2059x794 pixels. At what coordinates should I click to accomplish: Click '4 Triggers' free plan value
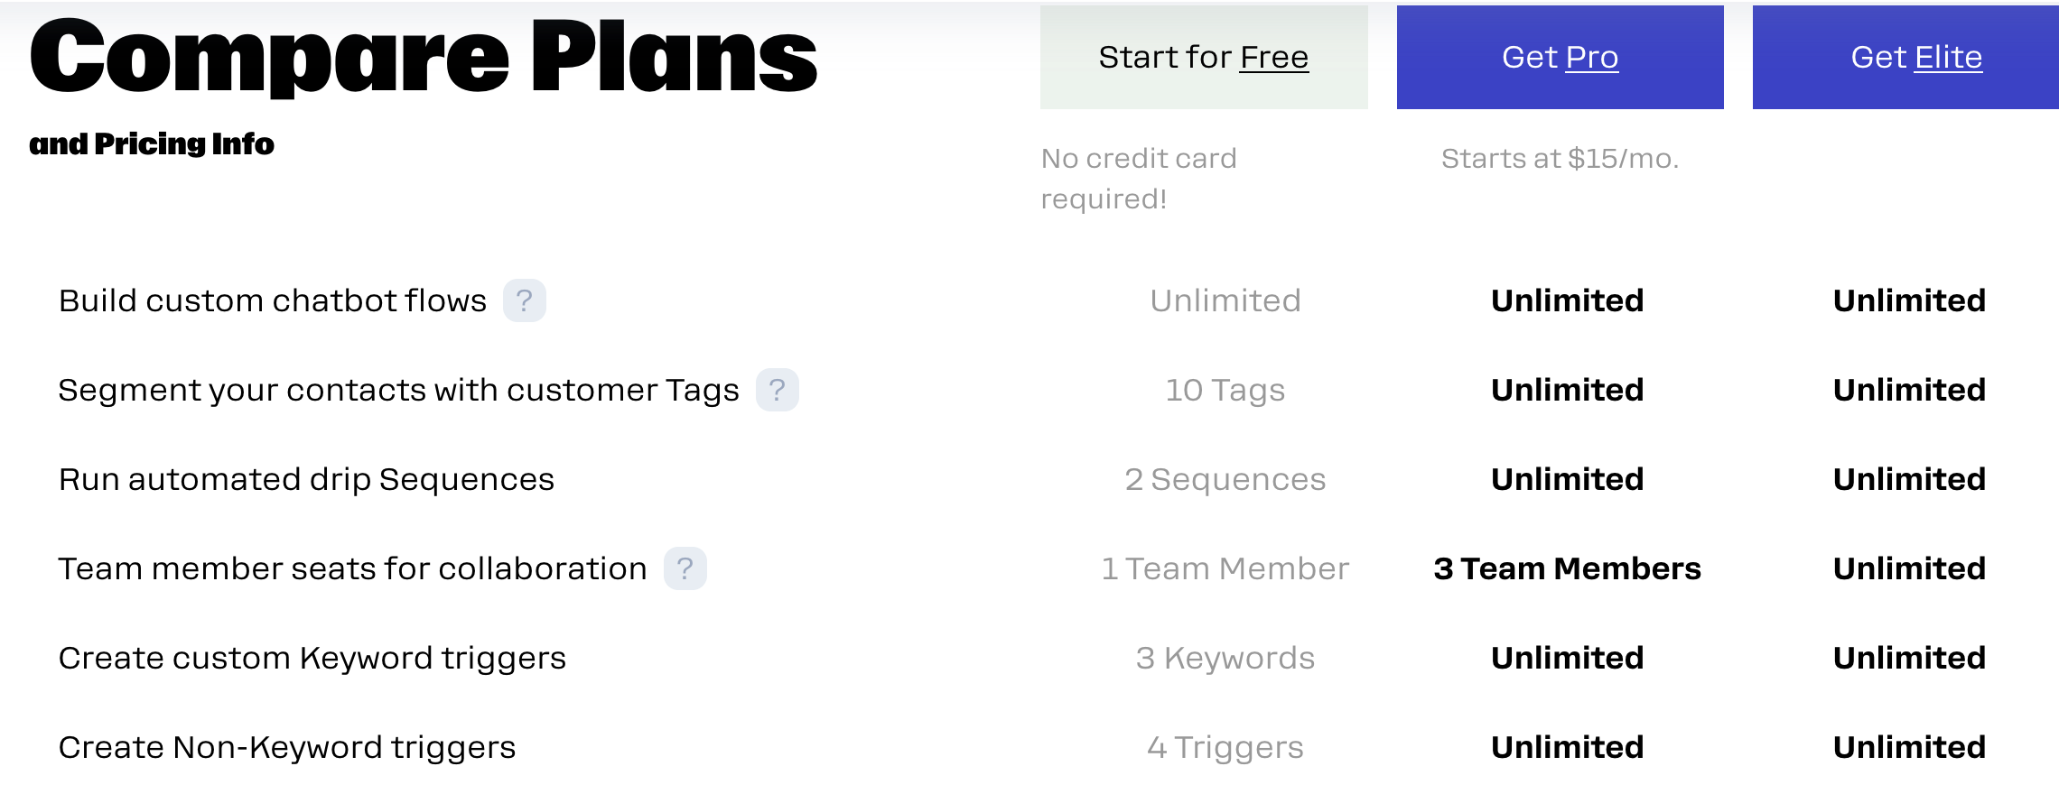(1225, 747)
